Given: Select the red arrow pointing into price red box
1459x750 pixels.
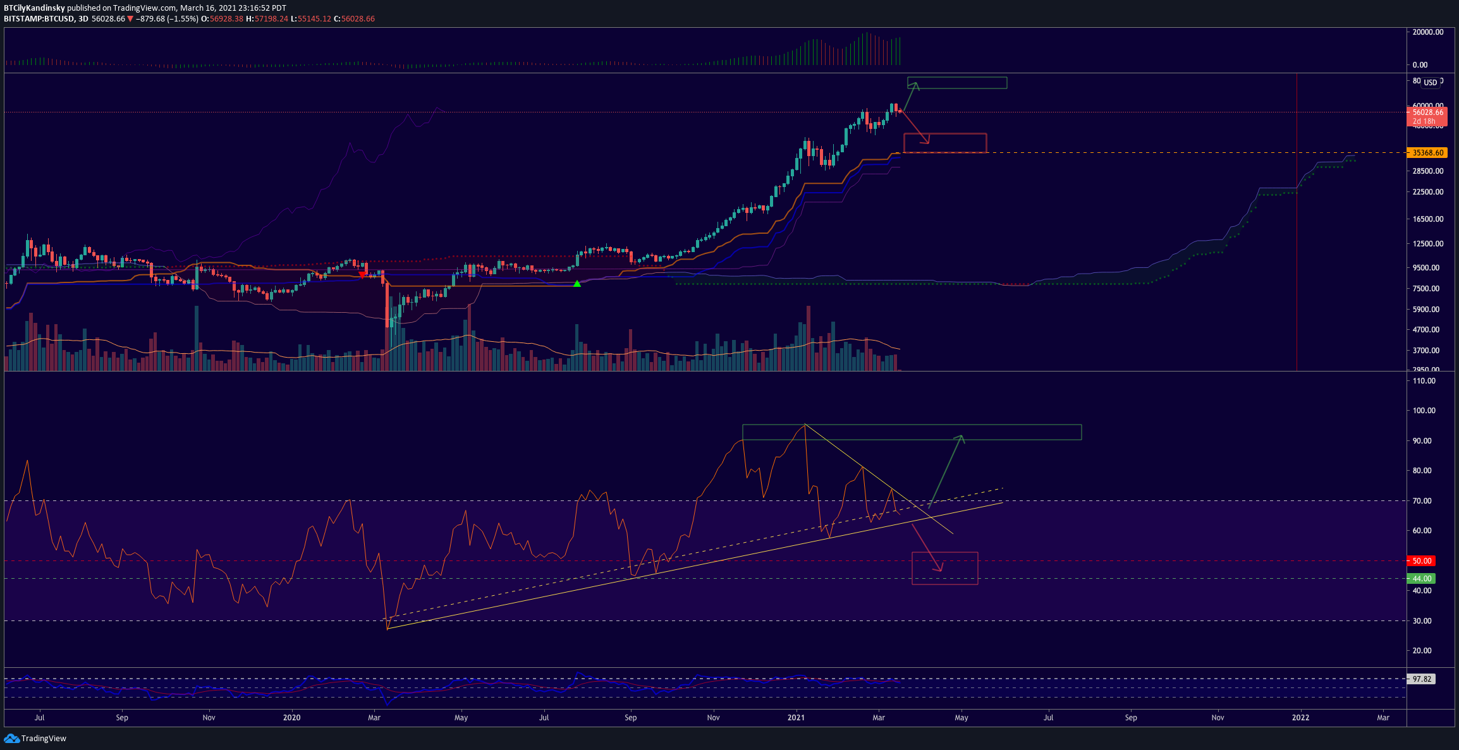Looking at the screenshot, I should click(914, 127).
